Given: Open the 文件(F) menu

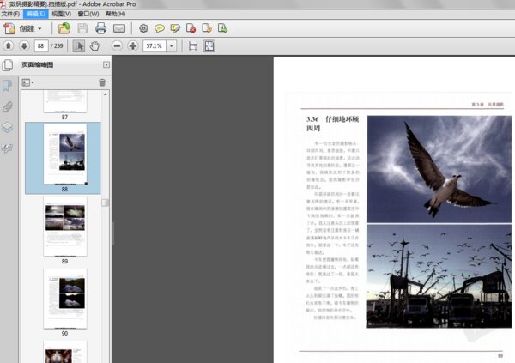Looking at the screenshot, I should (10, 15).
